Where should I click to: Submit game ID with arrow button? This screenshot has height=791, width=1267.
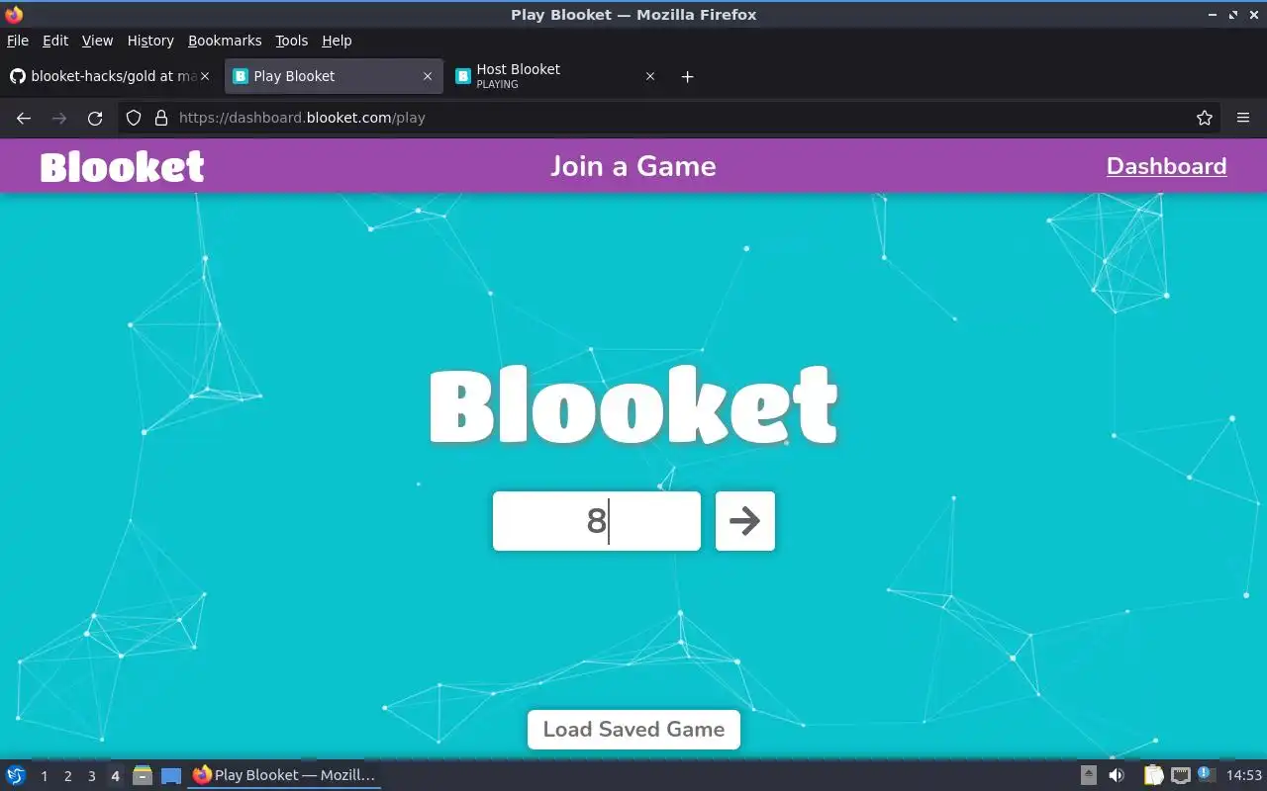point(744,521)
